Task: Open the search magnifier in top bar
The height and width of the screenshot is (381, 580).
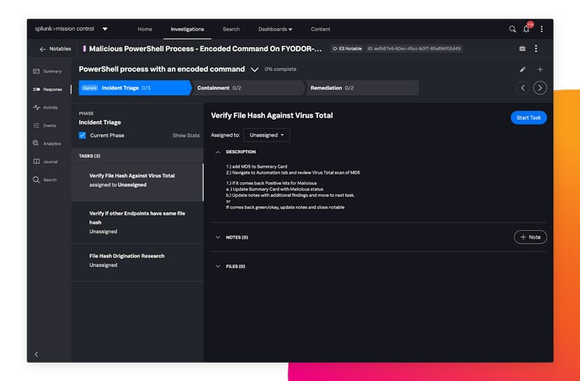Action: (x=512, y=29)
